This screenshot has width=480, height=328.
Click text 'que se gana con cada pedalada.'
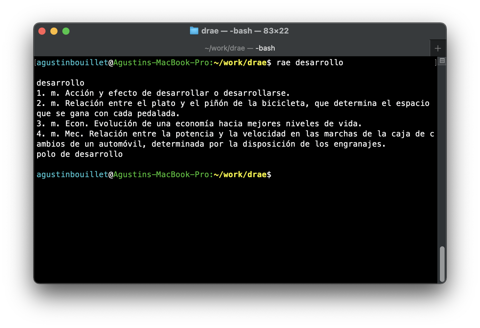pos(108,113)
